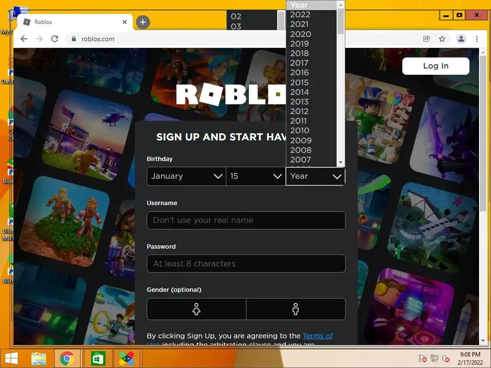Pick 2012 from the year list

point(311,111)
